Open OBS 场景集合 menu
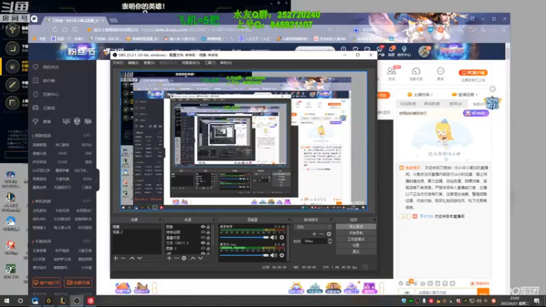The image size is (546, 307). [191, 63]
